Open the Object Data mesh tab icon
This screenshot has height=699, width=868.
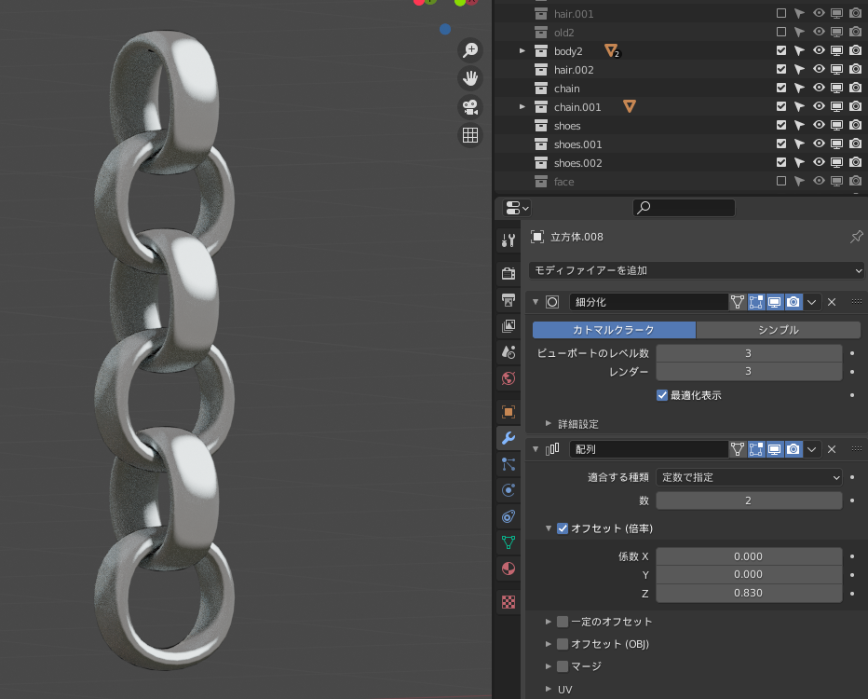click(x=509, y=542)
